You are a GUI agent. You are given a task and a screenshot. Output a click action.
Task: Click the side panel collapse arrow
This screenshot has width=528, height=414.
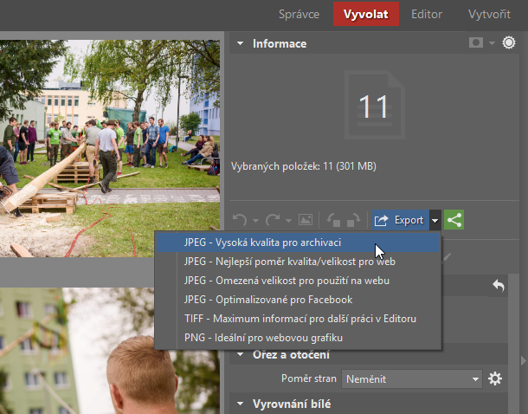524,361
